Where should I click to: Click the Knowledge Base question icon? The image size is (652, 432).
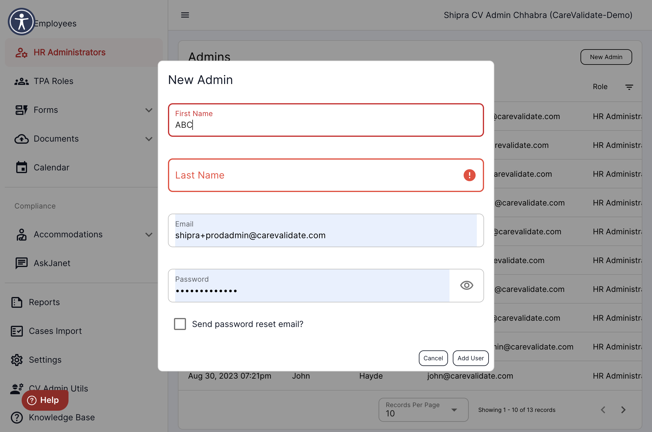click(x=17, y=417)
